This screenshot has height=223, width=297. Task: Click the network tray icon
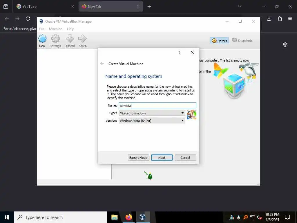253,217
